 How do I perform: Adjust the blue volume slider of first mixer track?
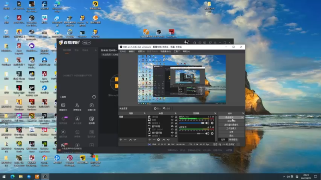(x=192, y=123)
